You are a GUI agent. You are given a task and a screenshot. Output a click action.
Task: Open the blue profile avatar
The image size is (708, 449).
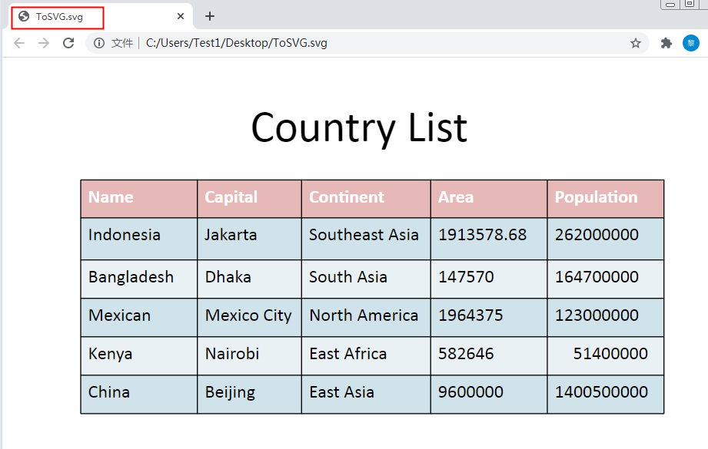pos(691,43)
